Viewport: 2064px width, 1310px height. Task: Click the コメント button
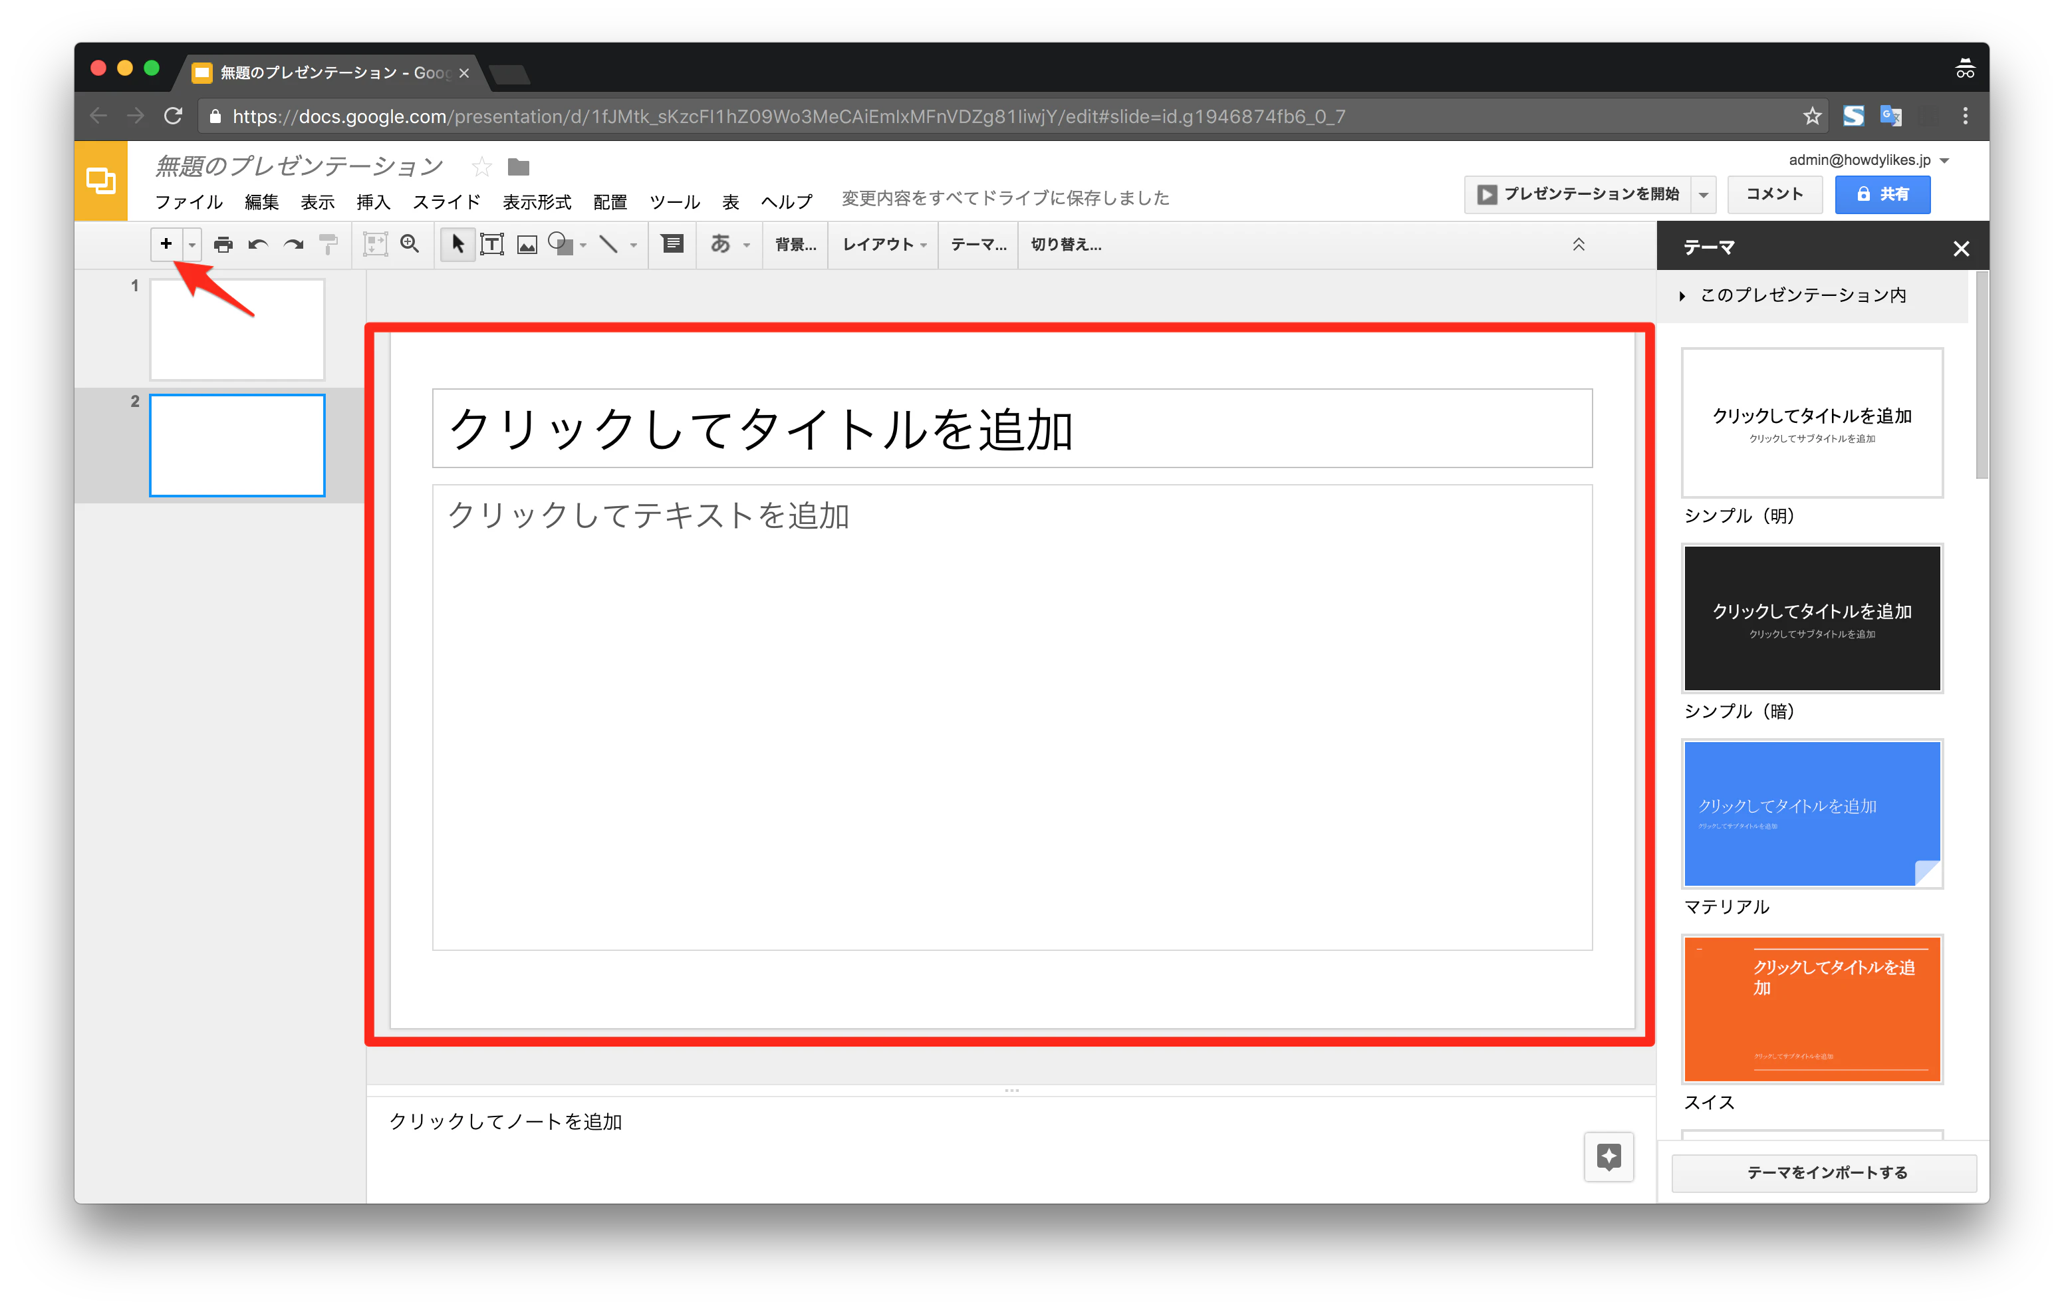[1775, 194]
